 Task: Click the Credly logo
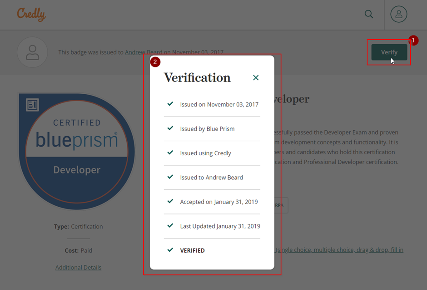click(31, 14)
